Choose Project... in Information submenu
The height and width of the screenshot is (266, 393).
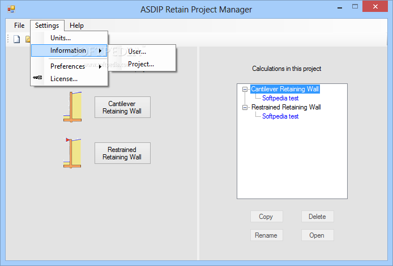[142, 64]
